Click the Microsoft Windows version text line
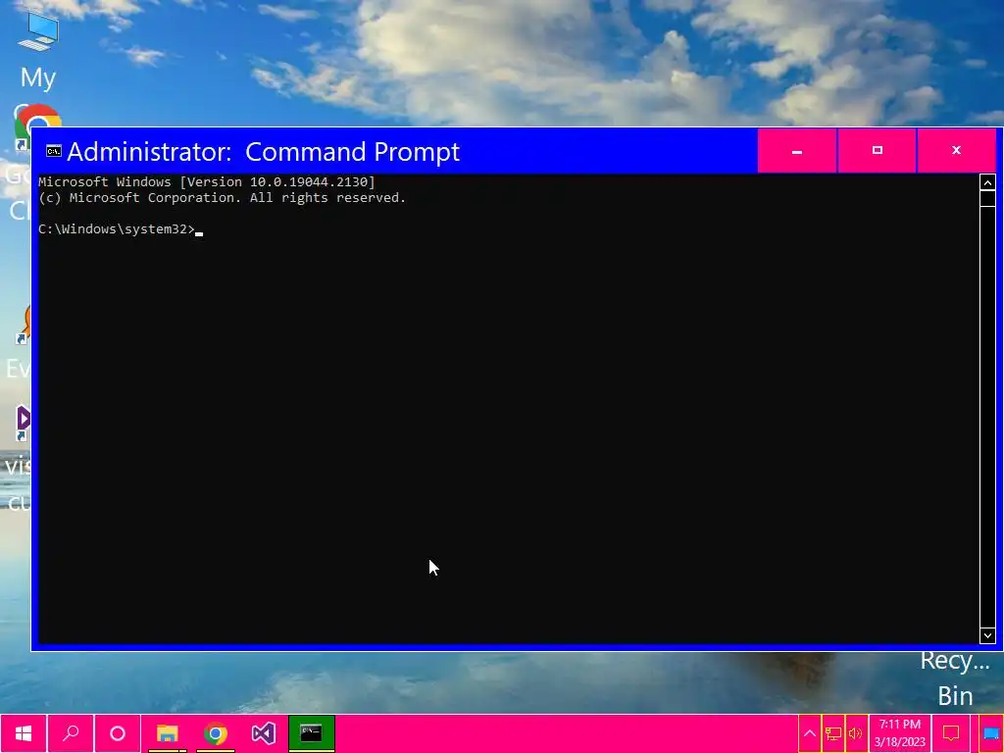 (x=207, y=181)
